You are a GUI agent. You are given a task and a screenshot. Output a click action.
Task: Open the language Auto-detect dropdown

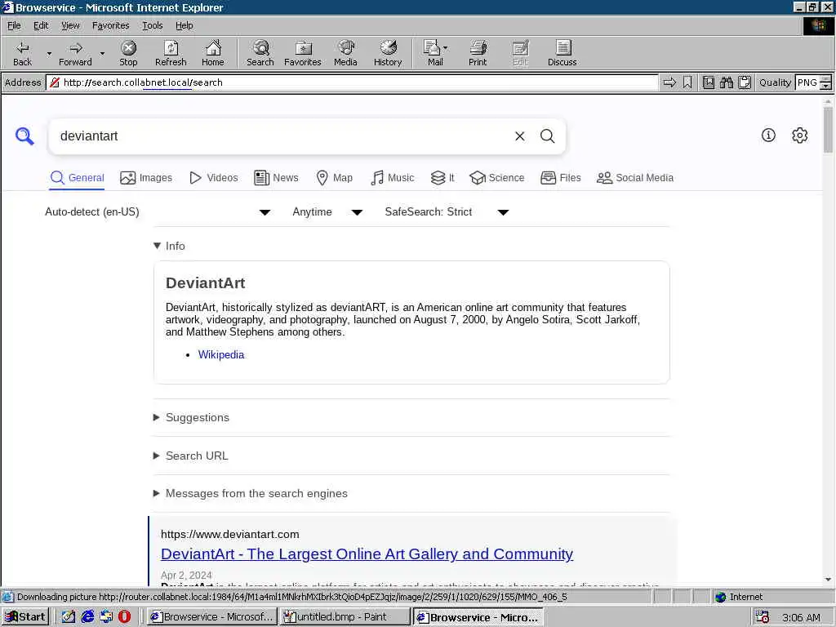pos(158,212)
